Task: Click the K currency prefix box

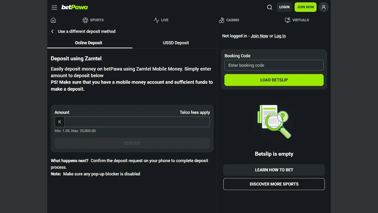Action: coord(60,122)
